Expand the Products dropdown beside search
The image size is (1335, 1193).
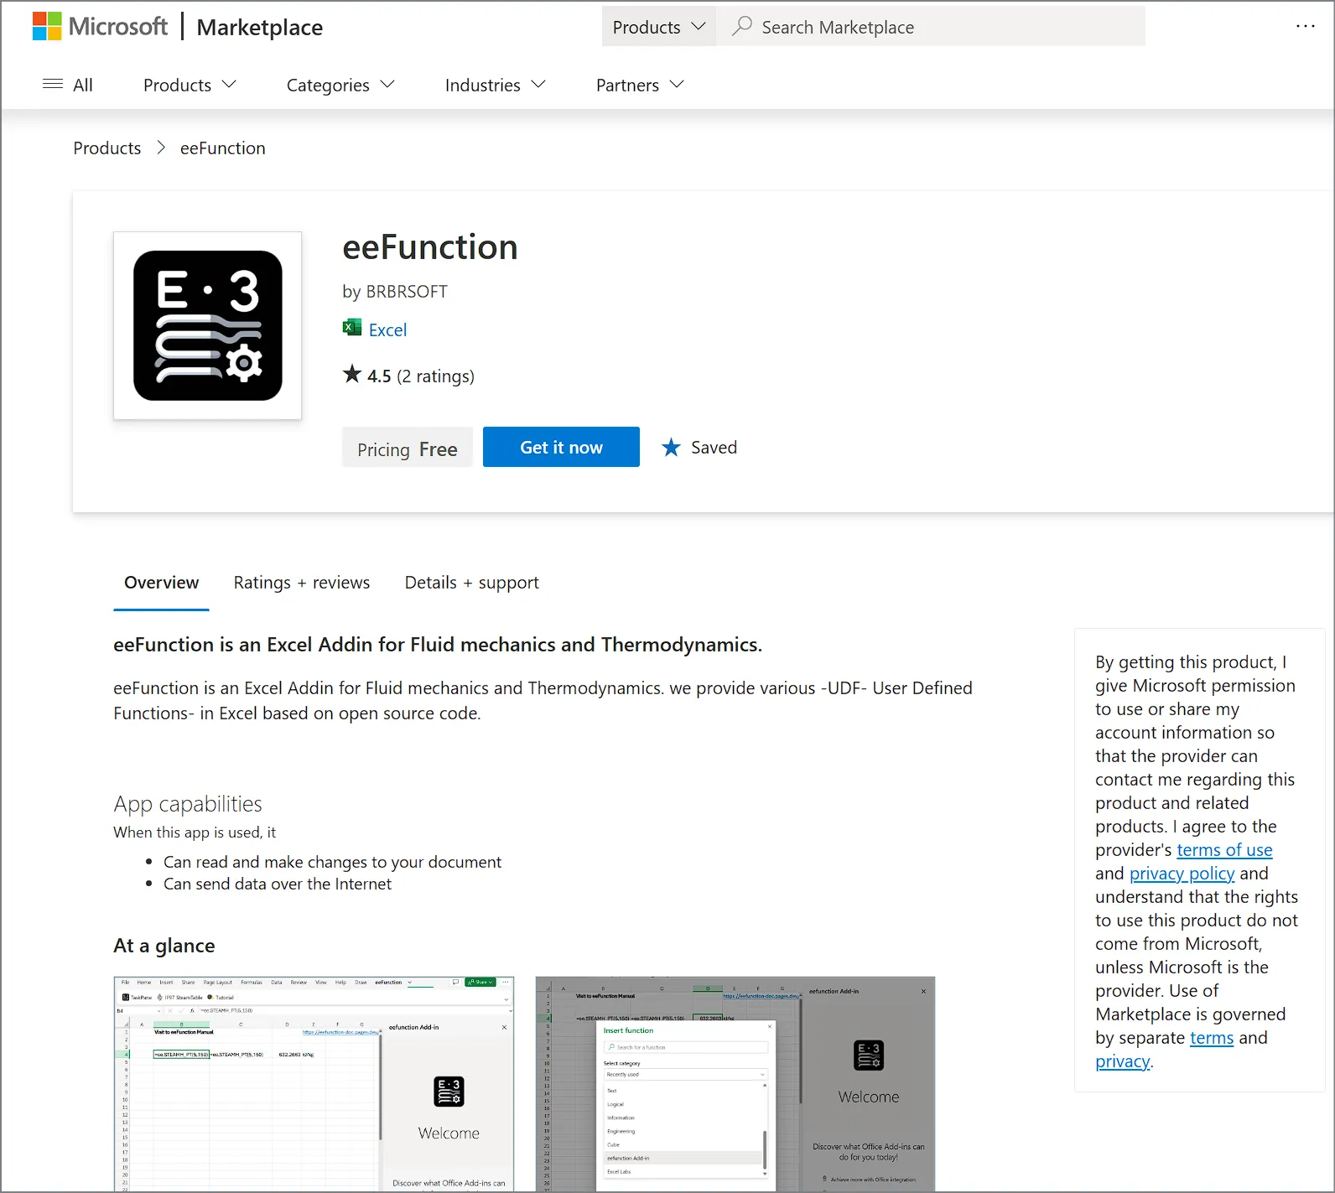tap(658, 27)
